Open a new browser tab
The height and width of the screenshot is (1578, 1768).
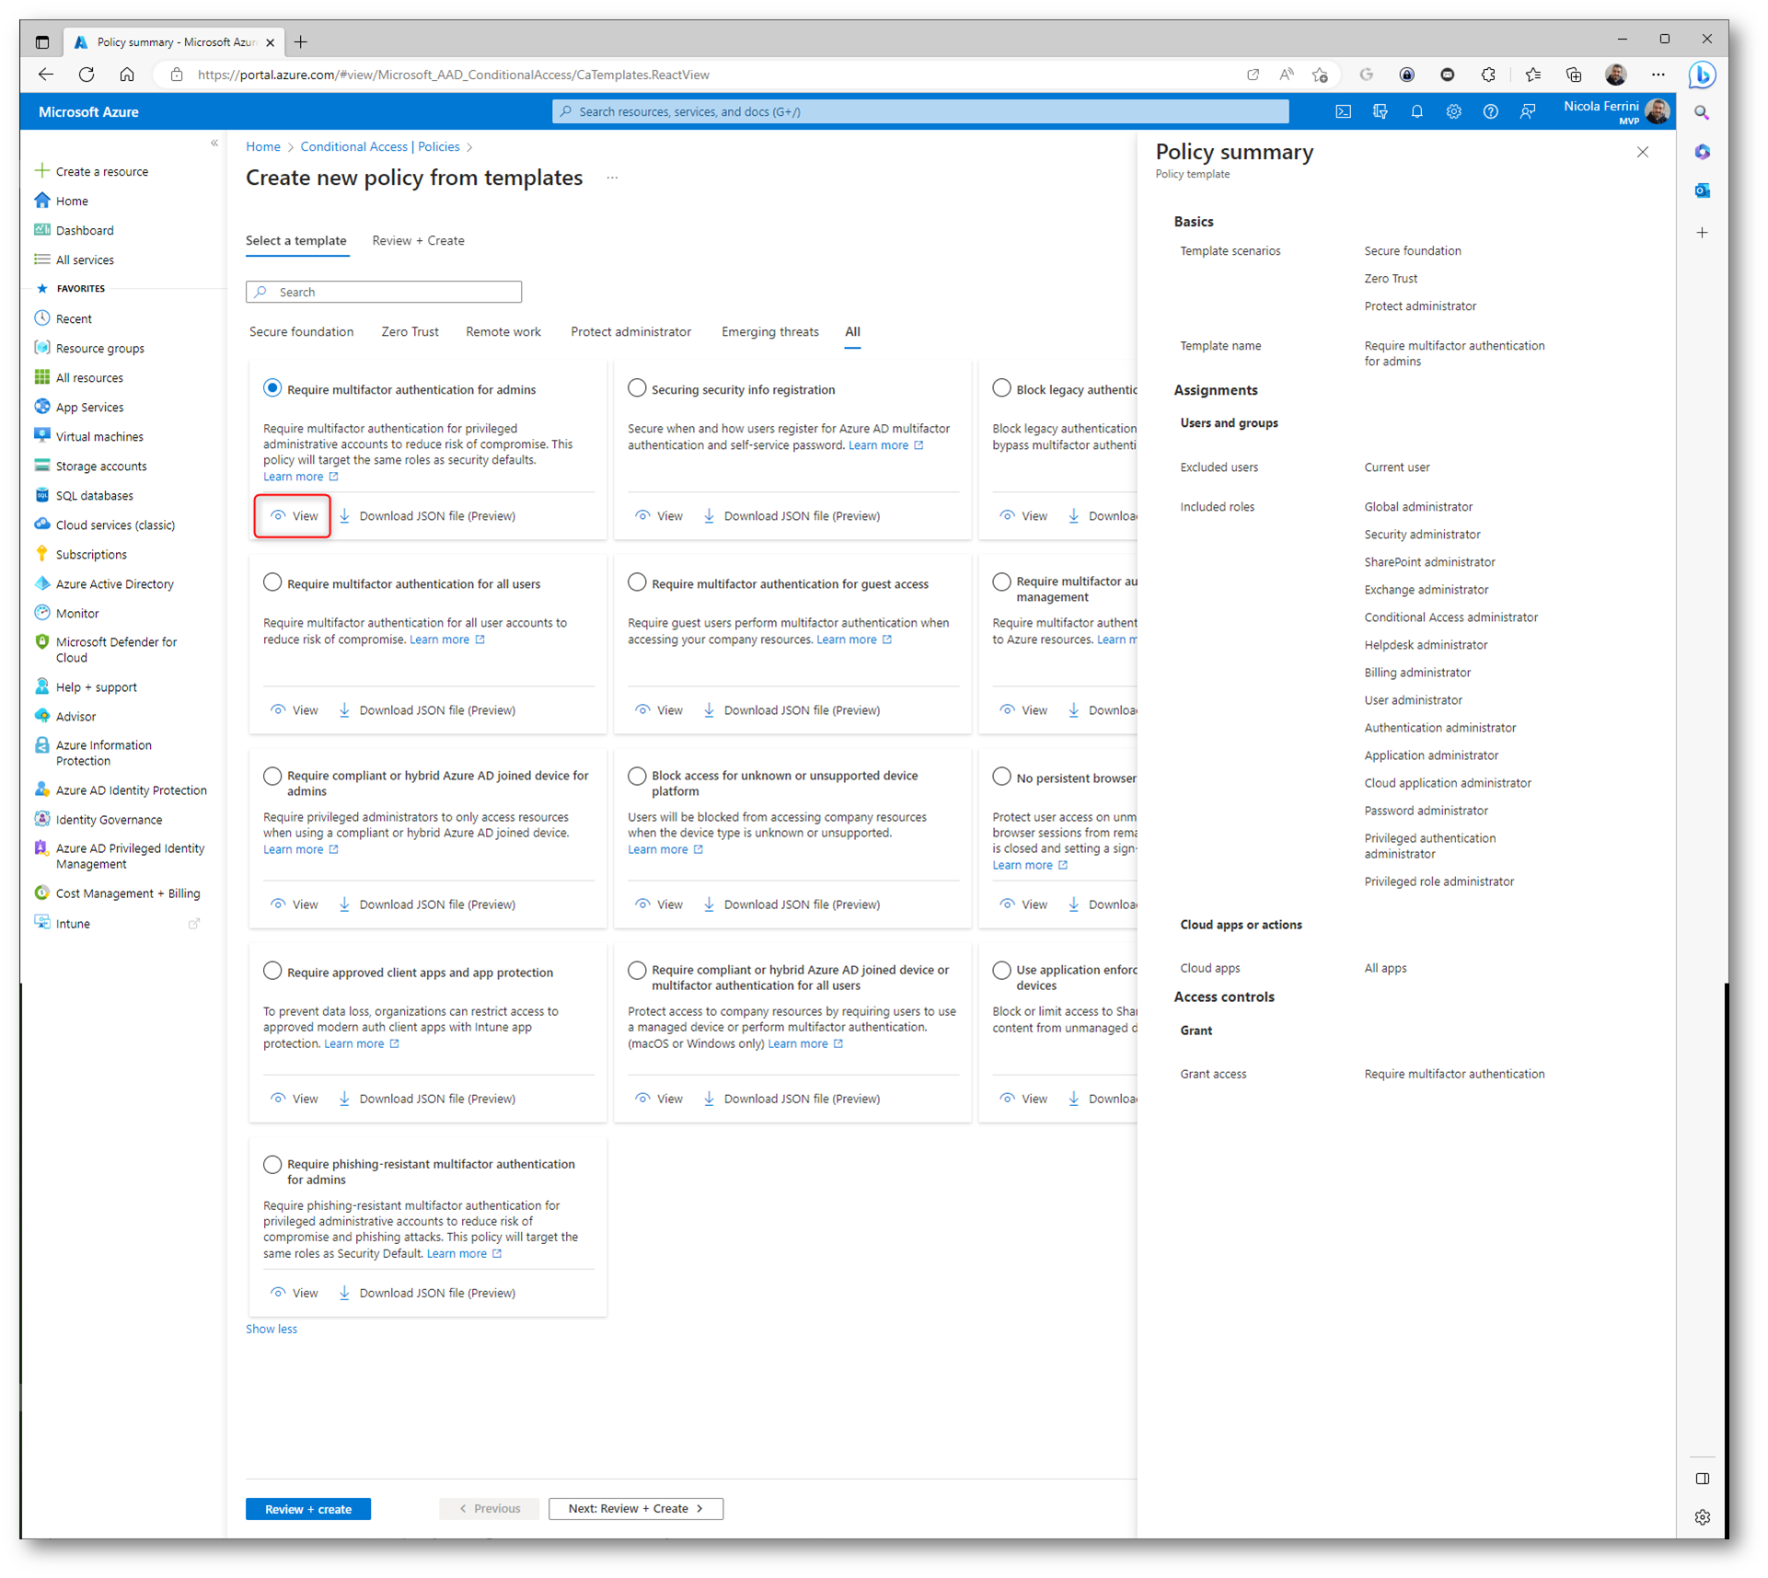click(x=301, y=41)
